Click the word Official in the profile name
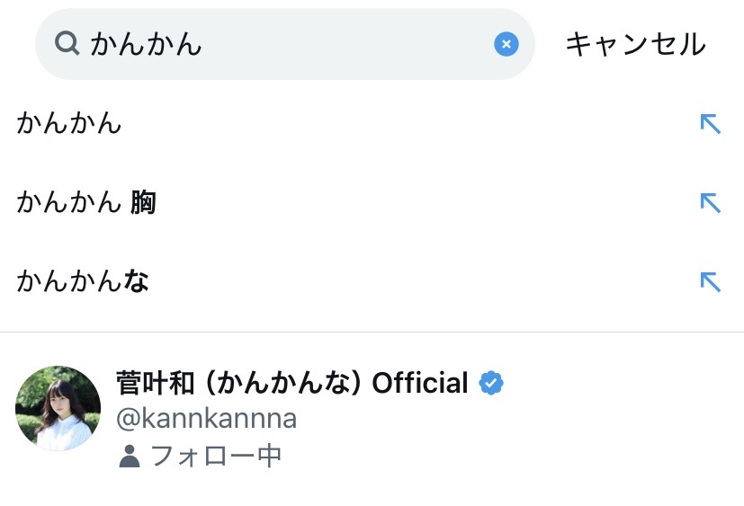This screenshot has width=744, height=506. click(x=419, y=383)
